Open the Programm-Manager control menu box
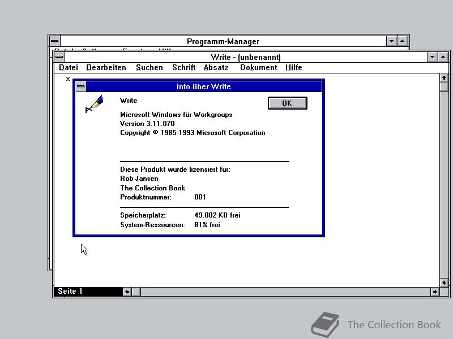453x339 pixels. [x=55, y=41]
